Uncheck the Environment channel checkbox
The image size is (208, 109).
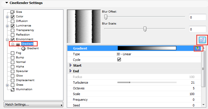13,39
